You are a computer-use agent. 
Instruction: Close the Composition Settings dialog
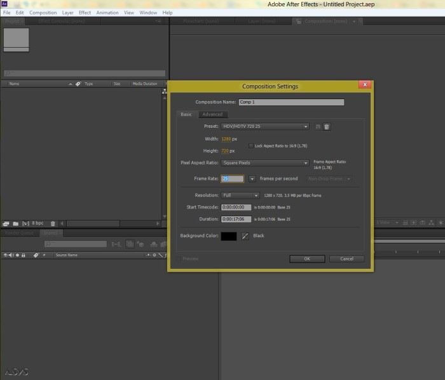(365, 85)
